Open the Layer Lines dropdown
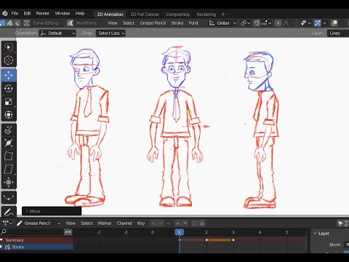The image size is (349, 262). click(x=338, y=33)
